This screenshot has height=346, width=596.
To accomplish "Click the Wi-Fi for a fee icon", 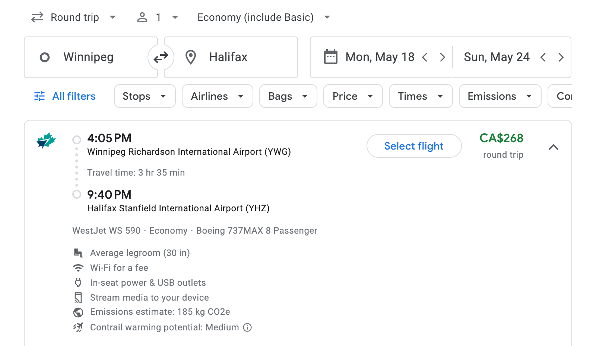I will pos(78,267).
